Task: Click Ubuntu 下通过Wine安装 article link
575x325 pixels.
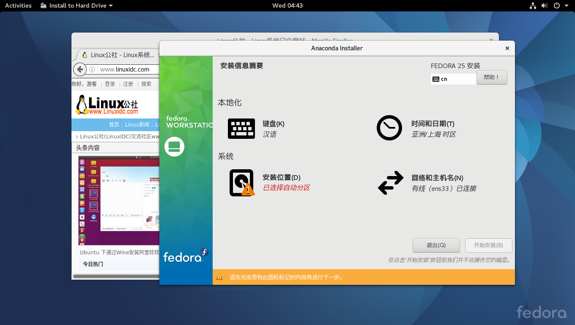Action: point(120,252)
